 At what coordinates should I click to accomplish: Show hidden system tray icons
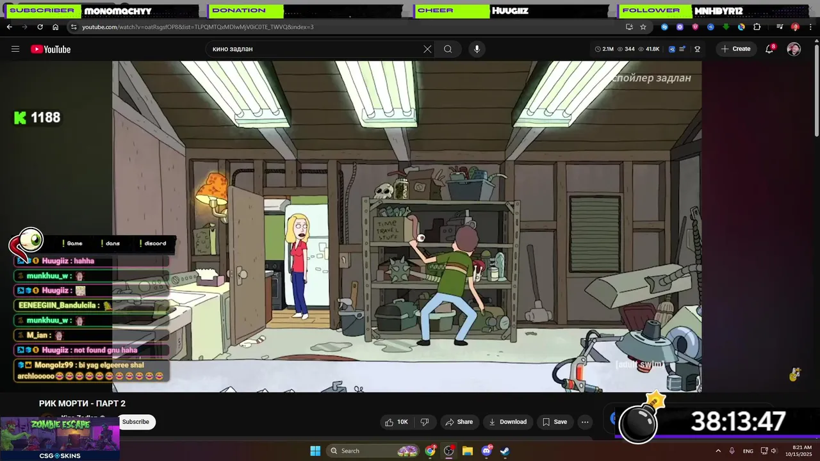tap(718, 451)
